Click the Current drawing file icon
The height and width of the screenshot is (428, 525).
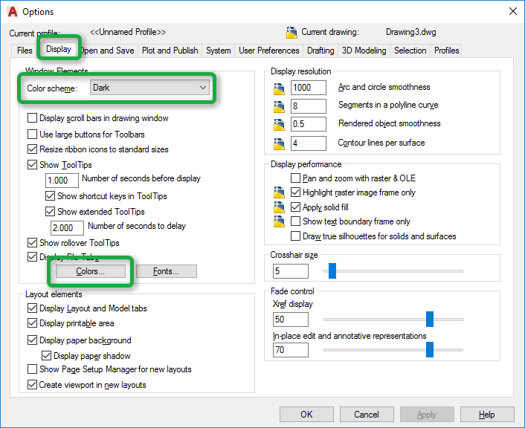coord(292,33)
